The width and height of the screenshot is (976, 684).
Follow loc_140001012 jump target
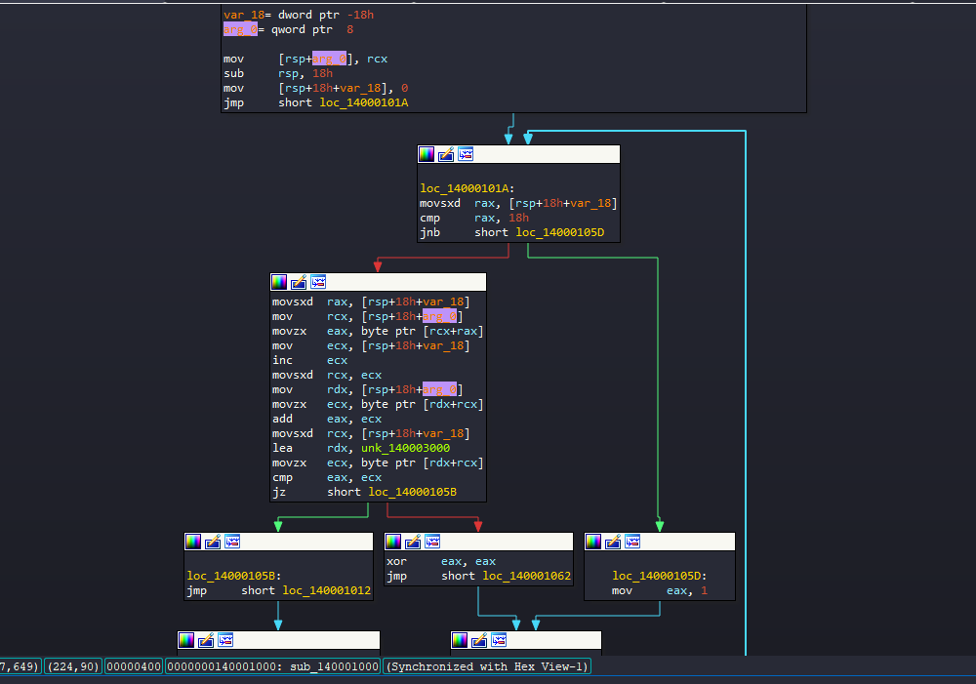click(x=326, y=590)
